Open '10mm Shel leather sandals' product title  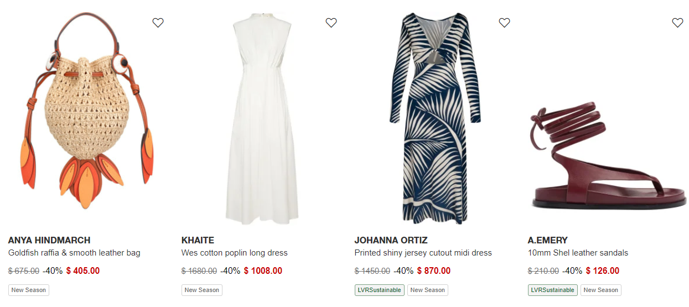[578, 253]
